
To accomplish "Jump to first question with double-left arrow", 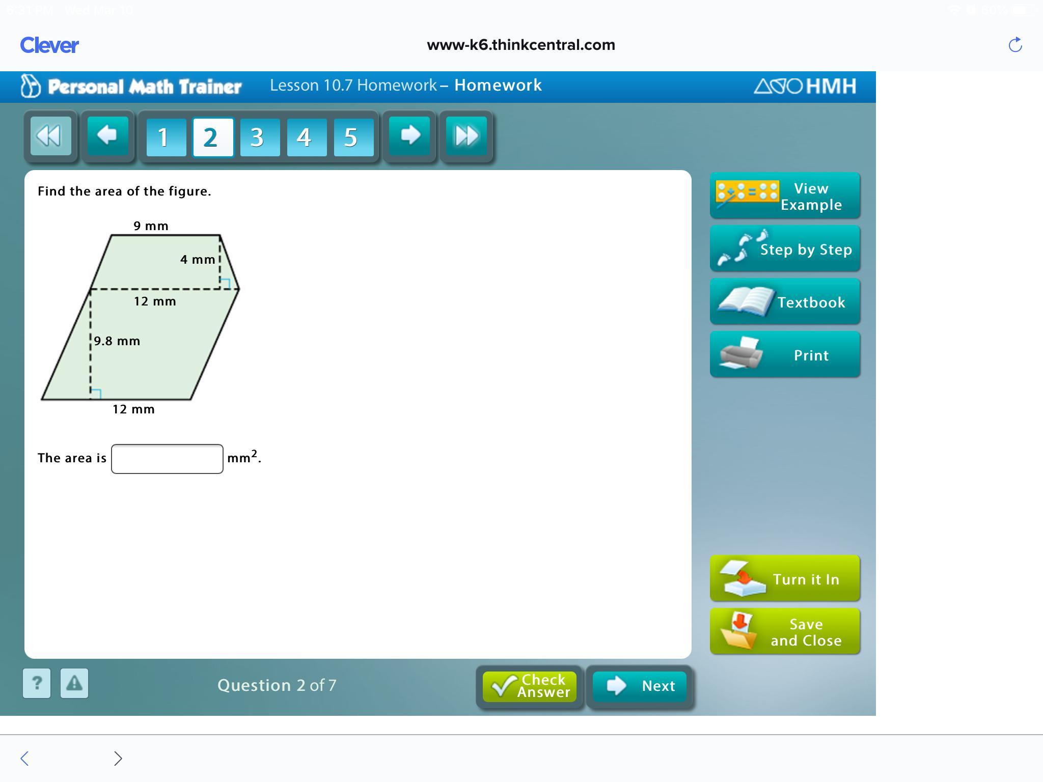I will pyautogui.click(x=50, y=136).
